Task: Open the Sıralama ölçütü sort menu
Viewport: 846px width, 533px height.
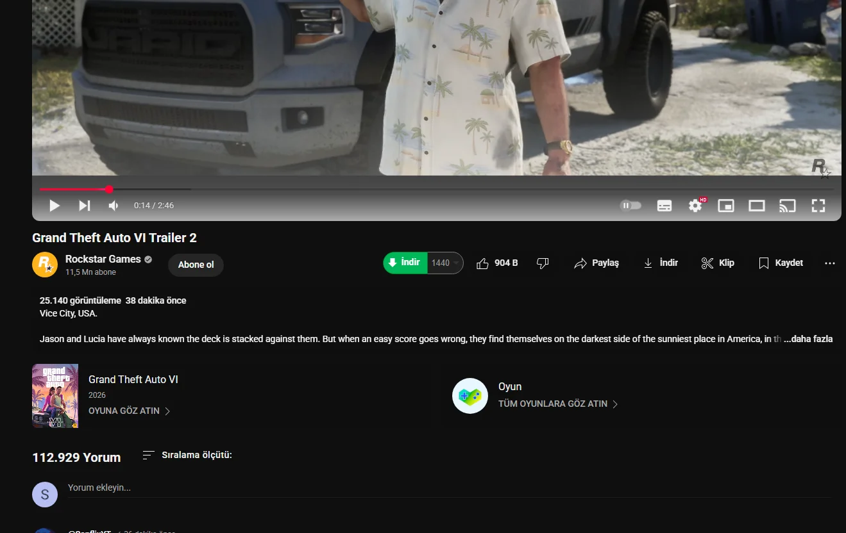Action: (x=187, y=455)
